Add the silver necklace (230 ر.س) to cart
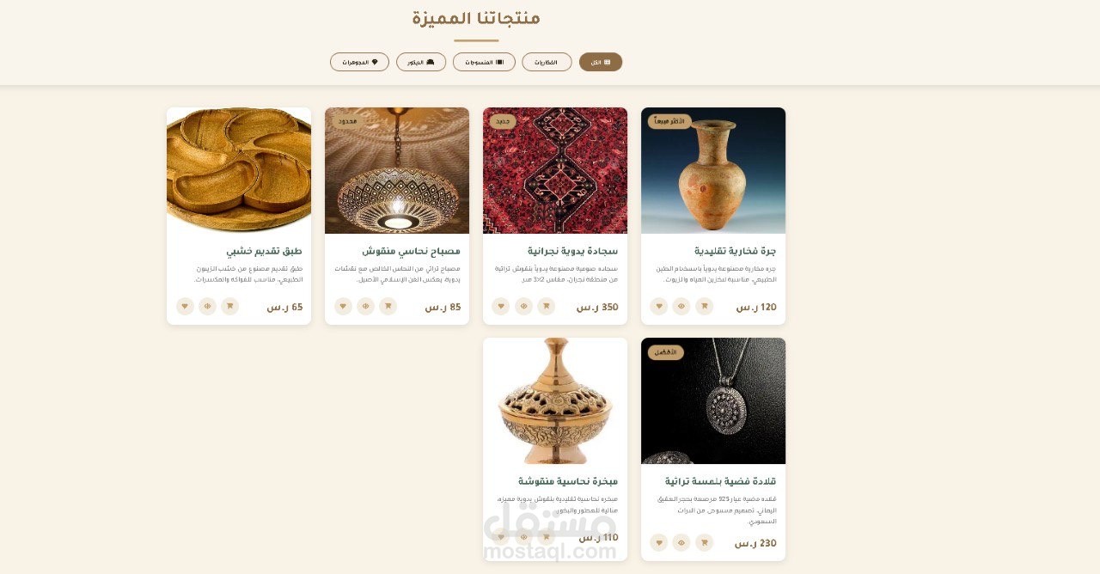Viewport: 1100px width, 574px height. tap(704, 542)
